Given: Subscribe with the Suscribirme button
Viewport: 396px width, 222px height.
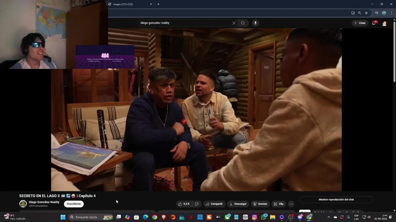Looking at the screenshot, I should [74, 204].
